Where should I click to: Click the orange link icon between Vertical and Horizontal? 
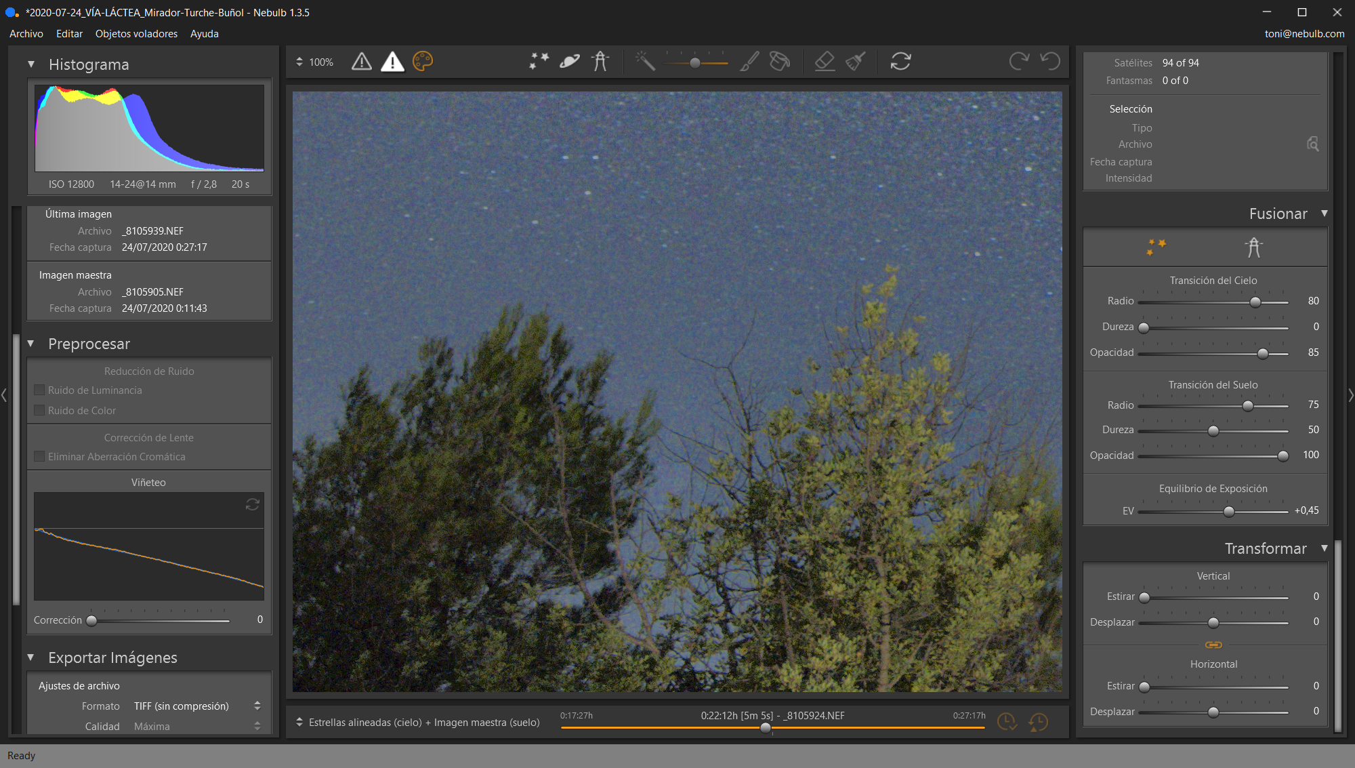(1213, 645)
